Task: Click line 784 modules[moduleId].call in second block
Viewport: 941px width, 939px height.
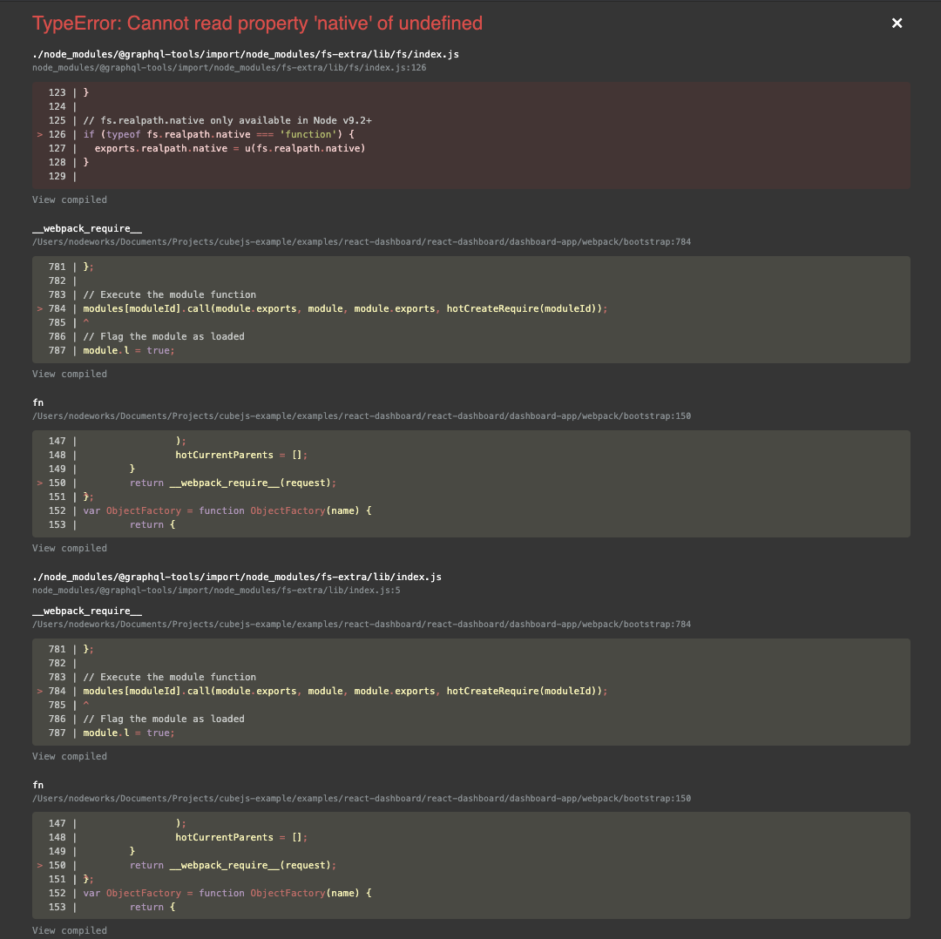Action: (345, 691)
